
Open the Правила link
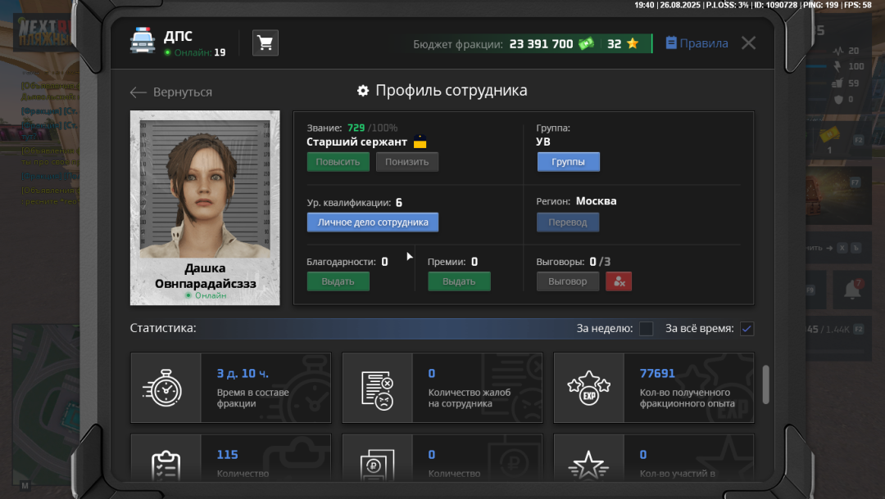703,43
